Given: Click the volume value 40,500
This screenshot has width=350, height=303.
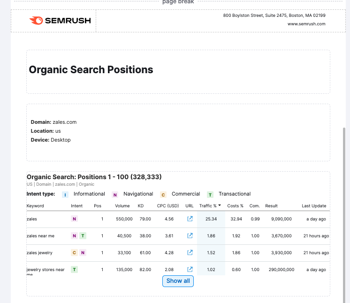Looking at the screenshot, I should pyautogui.click(x=124, y=236).
